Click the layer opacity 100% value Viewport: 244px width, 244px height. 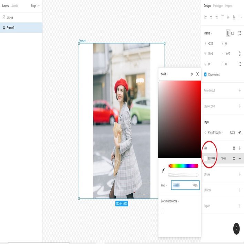[232, 132]
